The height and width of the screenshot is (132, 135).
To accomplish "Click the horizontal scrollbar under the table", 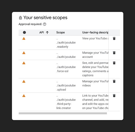I will (63, 113).
